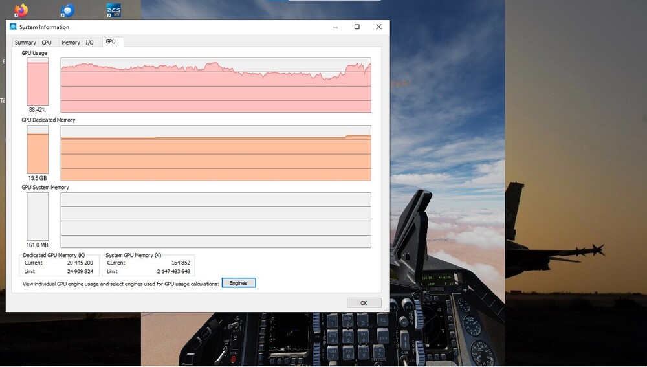Click the GPU Dedicated Memory level bar
This screenshot has height=367, width=647.
(x=38, y=150)
